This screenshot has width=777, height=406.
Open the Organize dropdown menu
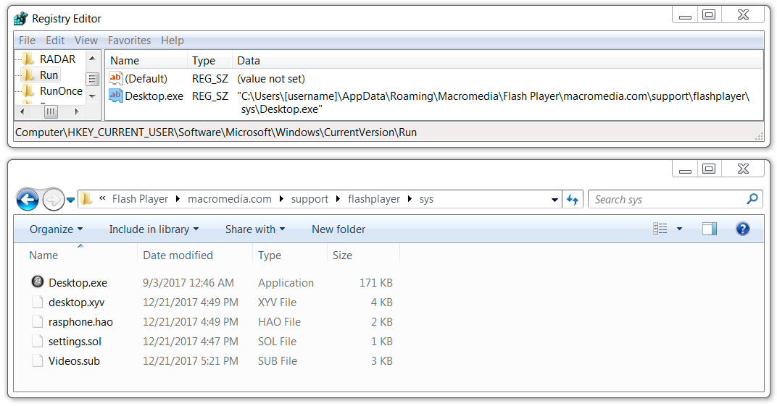click(x=56, y=229)
